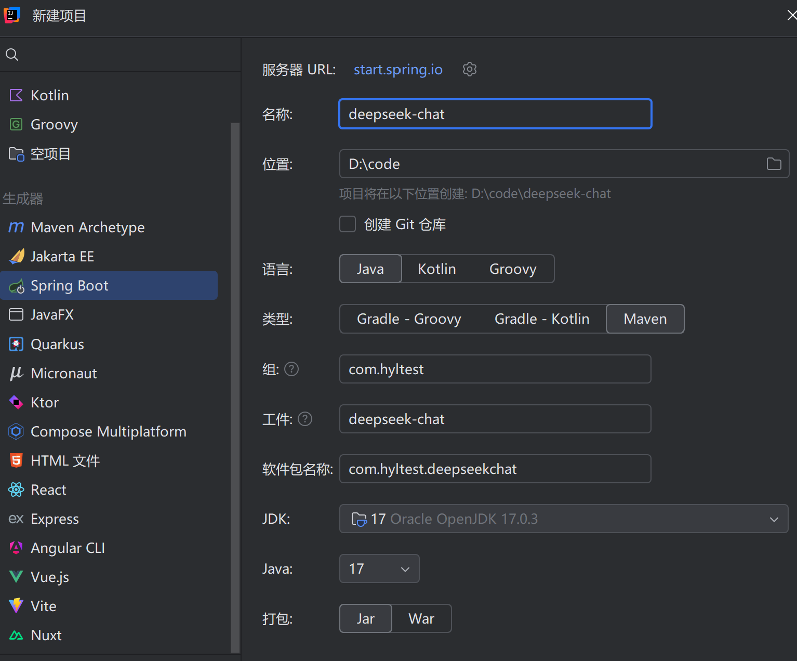Open the Java version 17 dropdown
The image size is (797, 661).
(x=379, y=569)
